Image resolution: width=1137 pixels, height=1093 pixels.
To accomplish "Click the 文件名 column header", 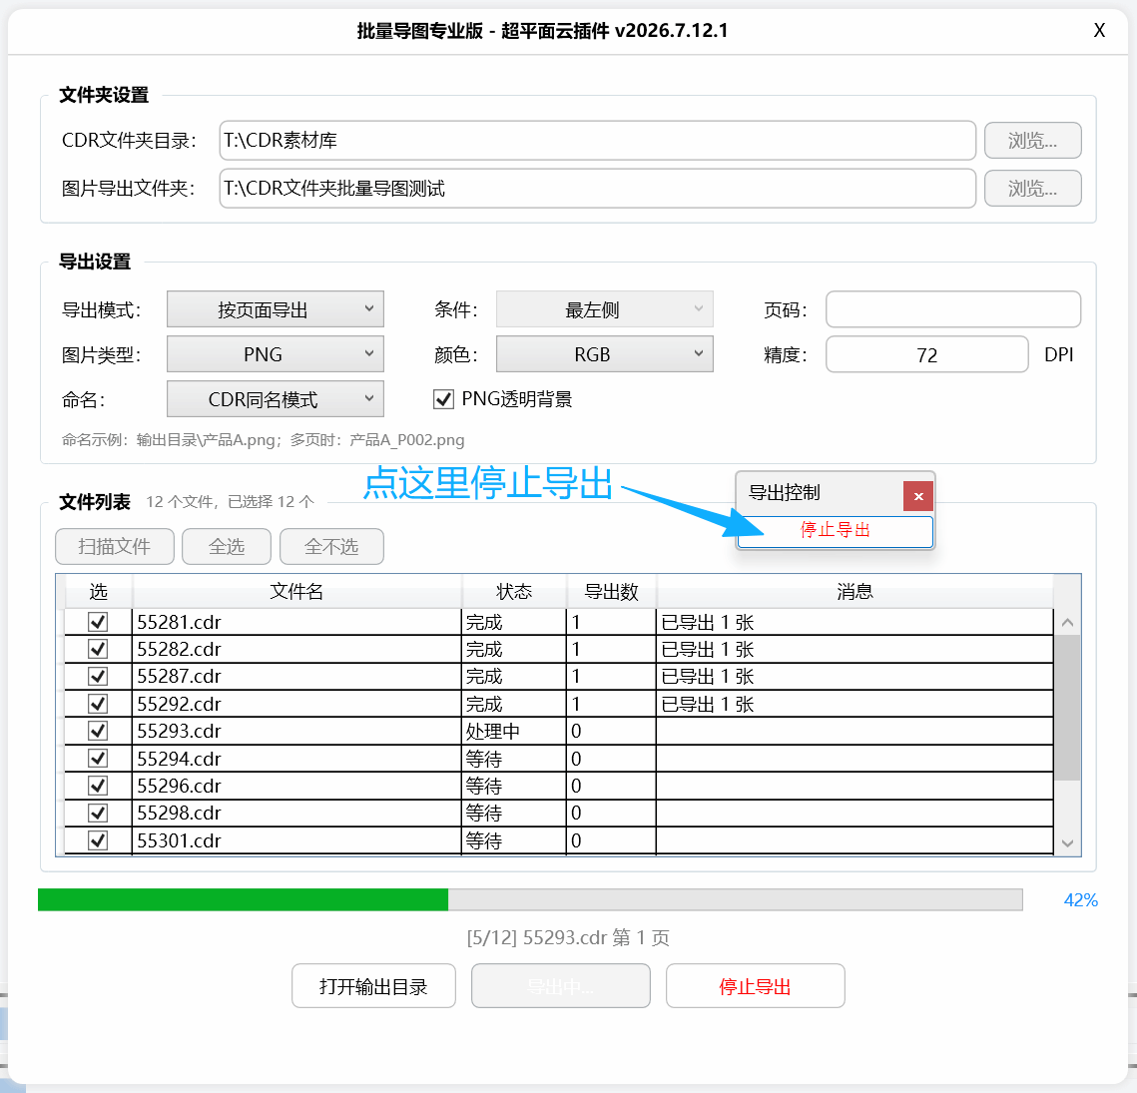I will 296,592.
